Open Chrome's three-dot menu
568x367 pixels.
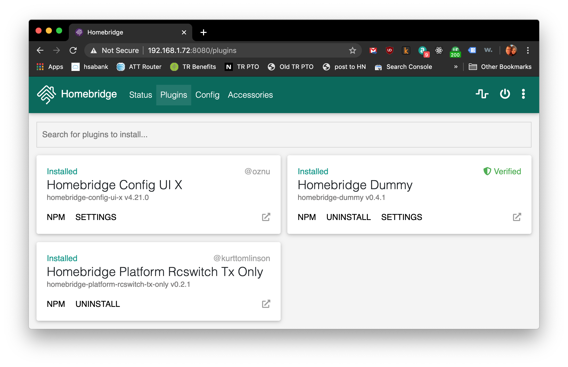pyautogui.click(x=528, y=50)
